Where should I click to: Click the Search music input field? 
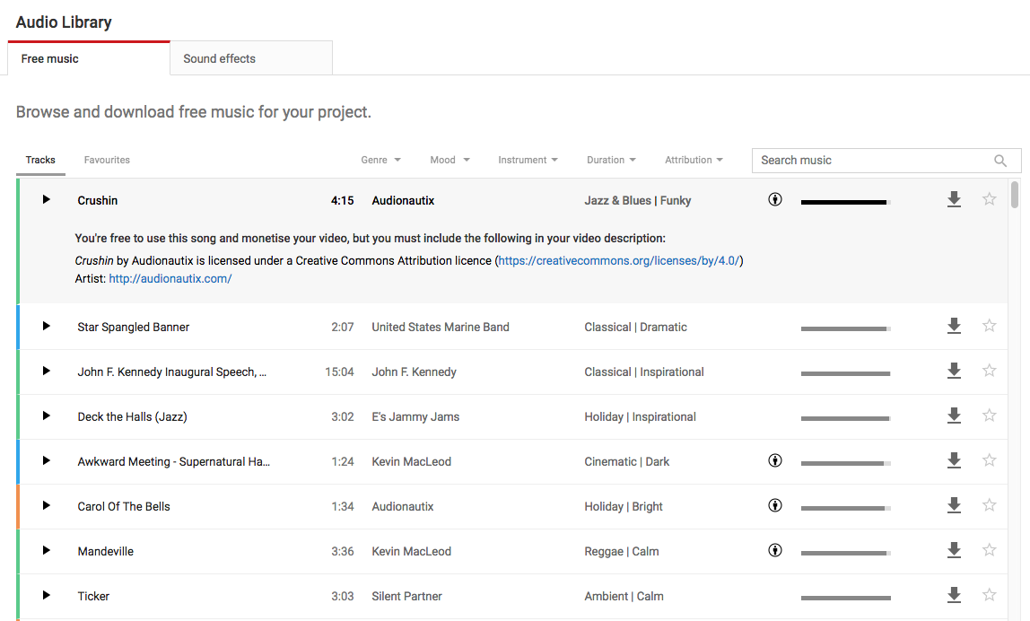[870, 161]
